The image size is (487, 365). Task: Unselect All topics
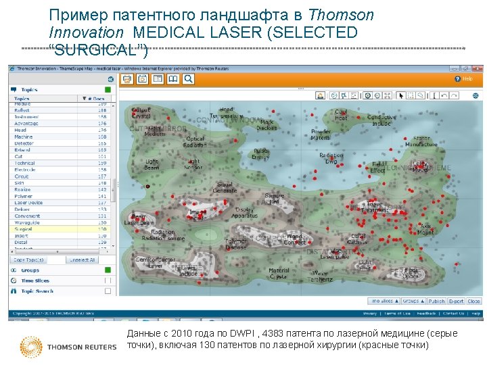82,260
